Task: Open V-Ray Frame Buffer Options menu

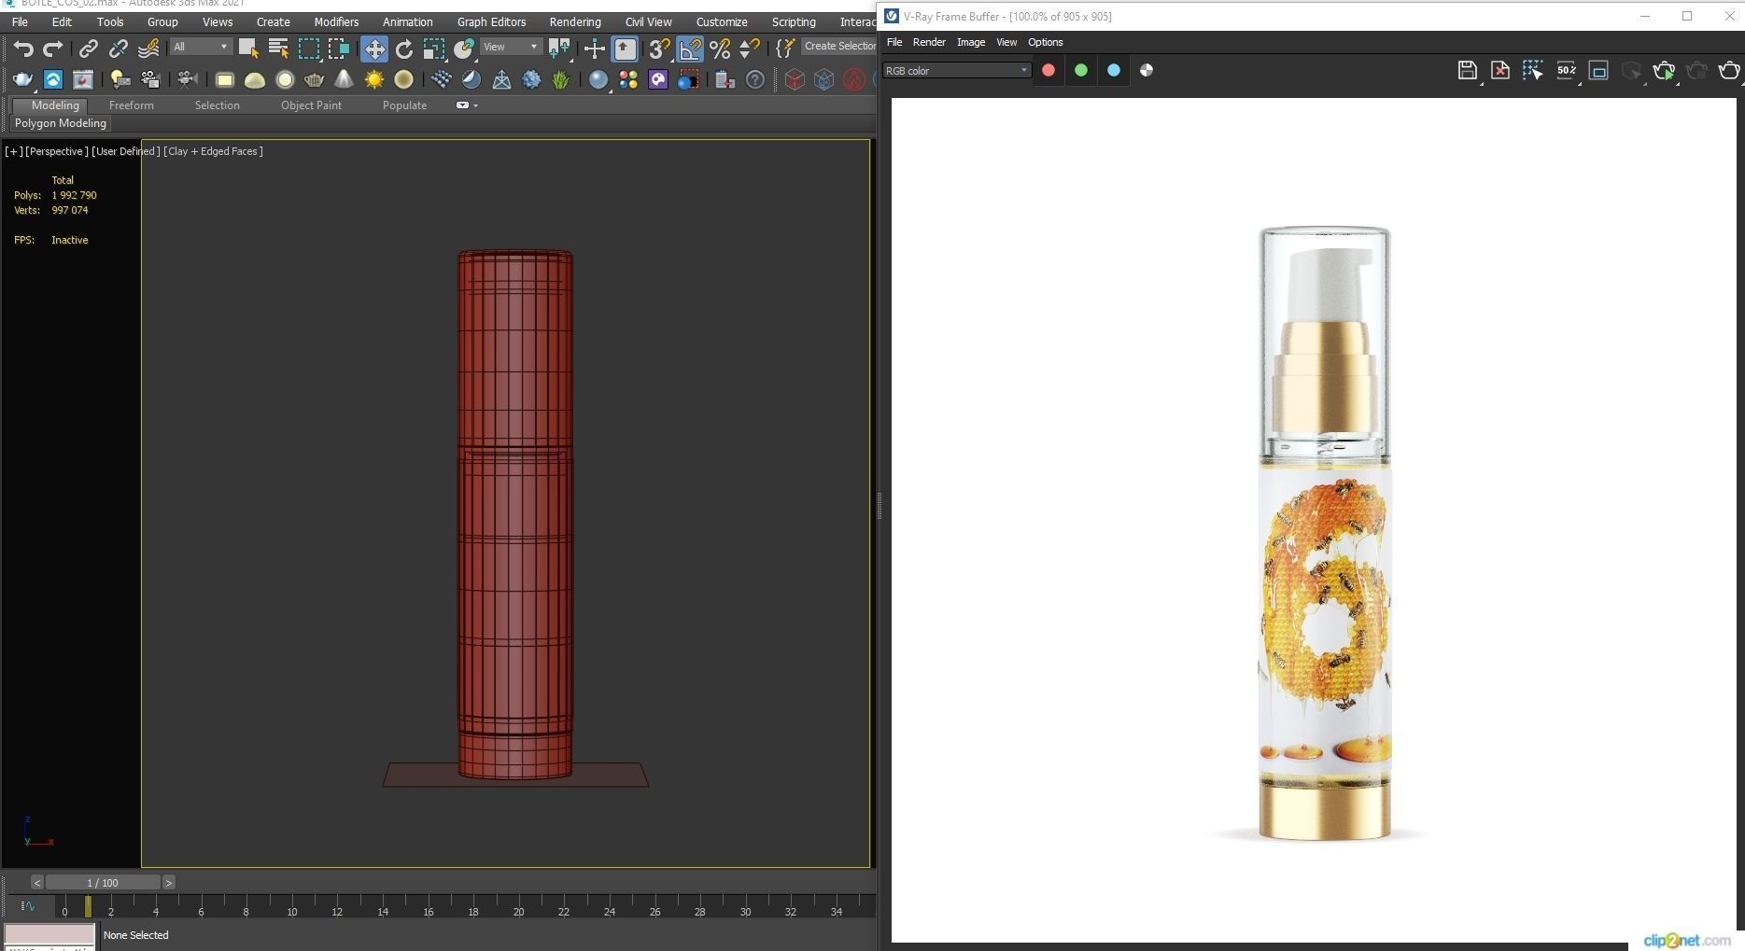Action: click(1045, 42)
